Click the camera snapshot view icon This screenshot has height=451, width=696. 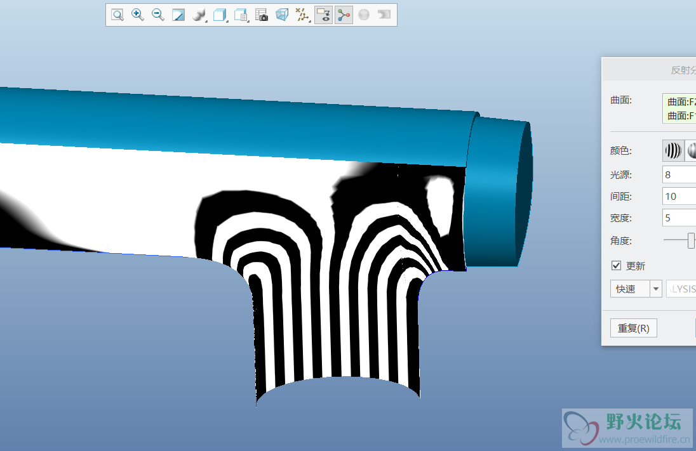pyautogui.click(x=262, y=15)
